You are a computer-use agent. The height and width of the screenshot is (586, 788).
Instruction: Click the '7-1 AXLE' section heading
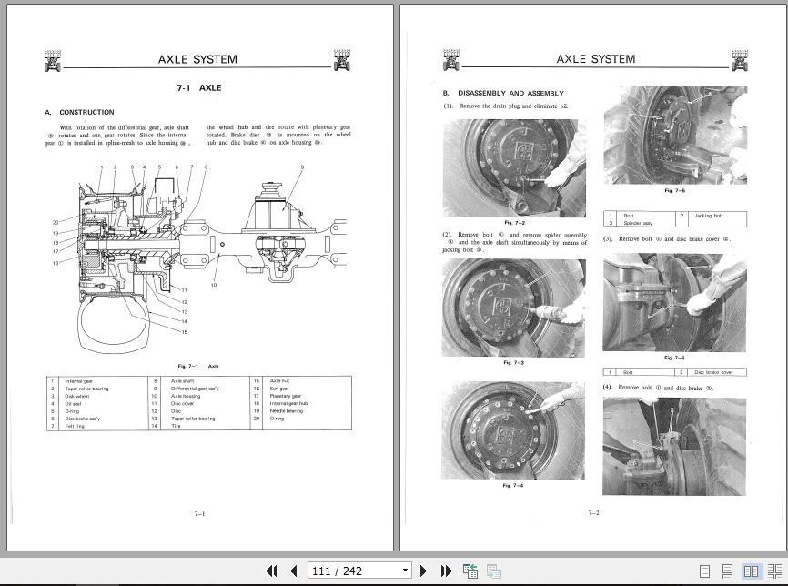point(199,88)
